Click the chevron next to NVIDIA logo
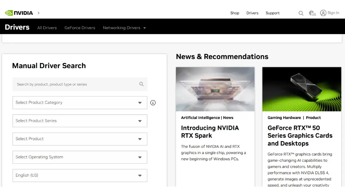Viewport: 345px width, 194px height. click(x=39, y=13)
